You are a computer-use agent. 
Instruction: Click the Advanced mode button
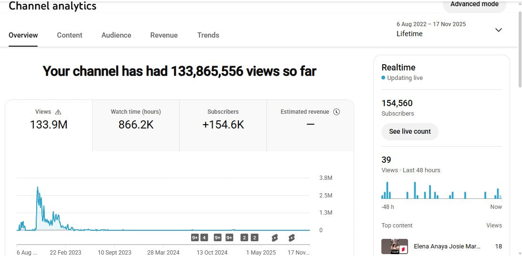(x=474, y=5)
